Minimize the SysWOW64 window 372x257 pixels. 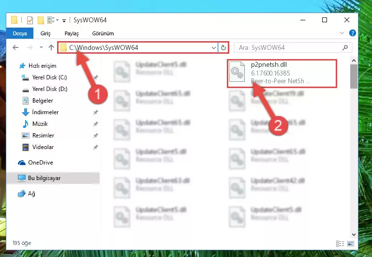tap(303, 20)
